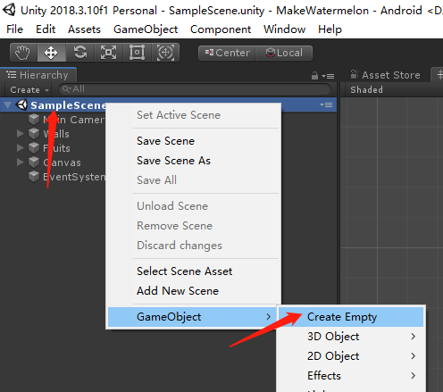Switch to the Hierarchy tab
The width and height of the screenshot is (443, 392).
coord(38,75)
